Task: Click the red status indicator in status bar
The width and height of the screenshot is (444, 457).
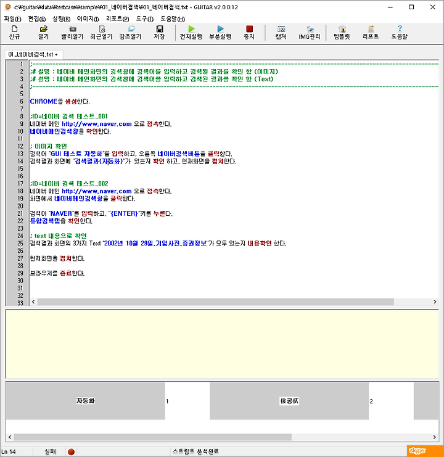Action: (71, 451)
